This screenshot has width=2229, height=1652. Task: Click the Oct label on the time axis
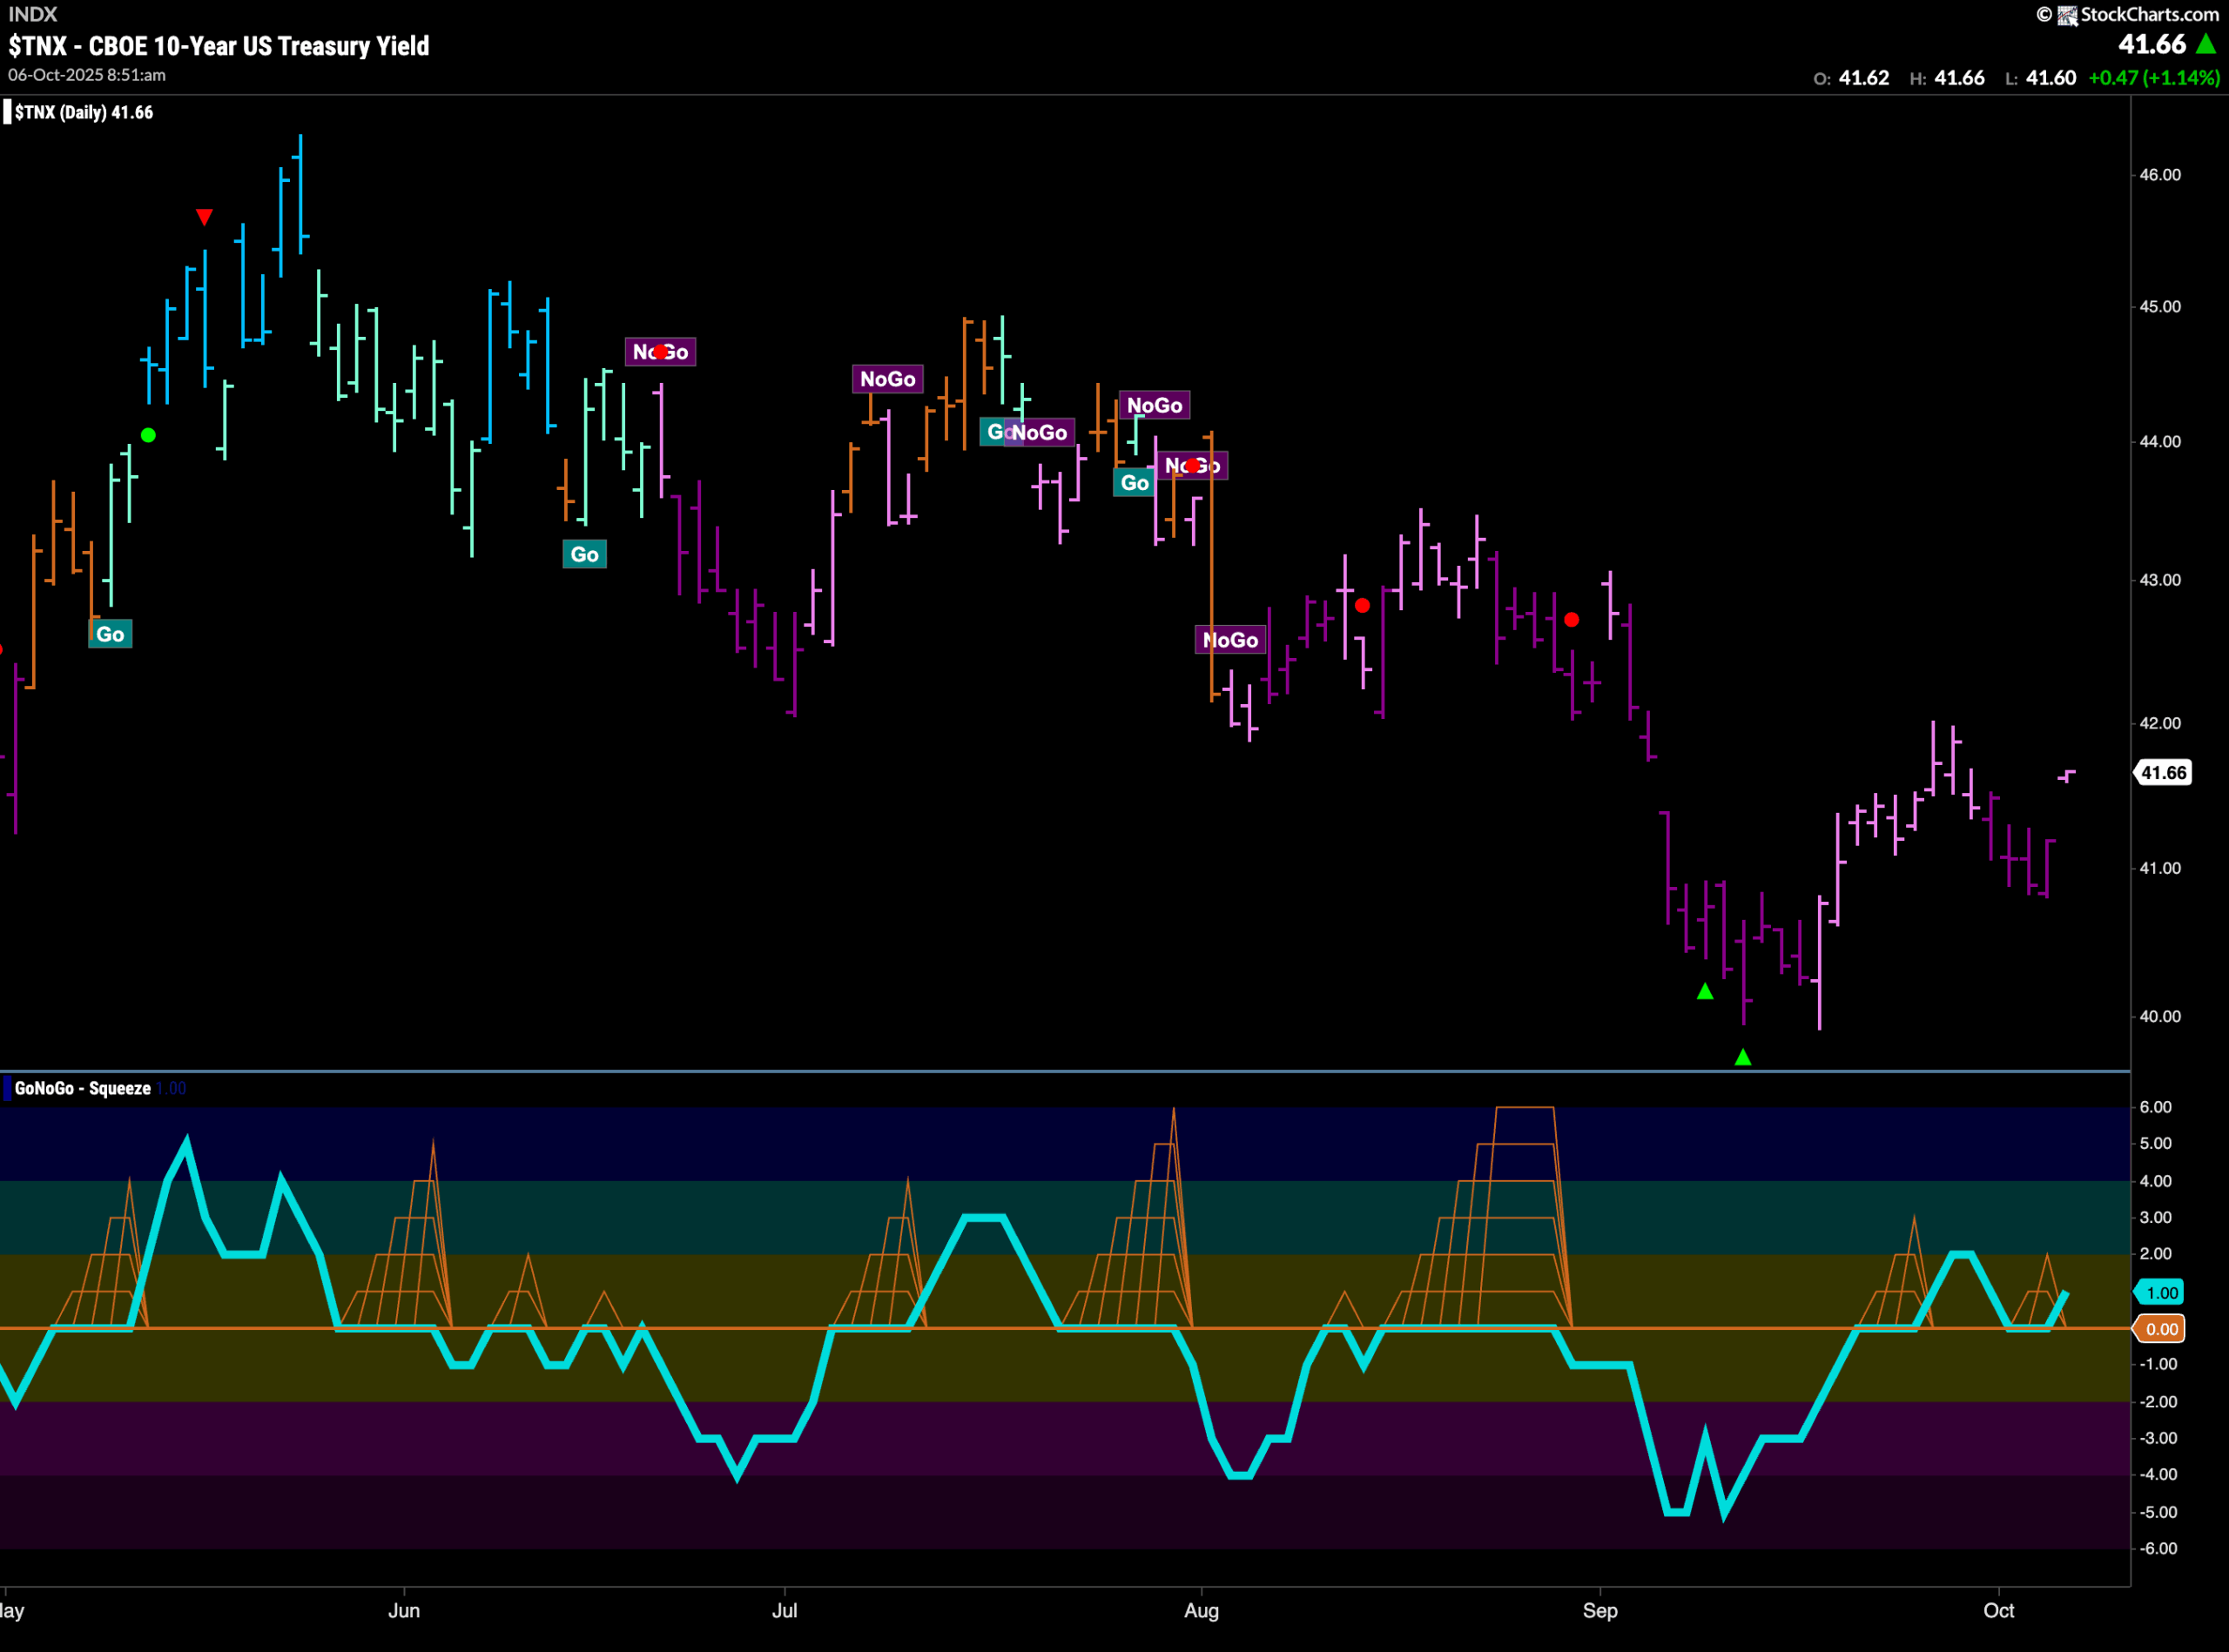[1999, 1610]
